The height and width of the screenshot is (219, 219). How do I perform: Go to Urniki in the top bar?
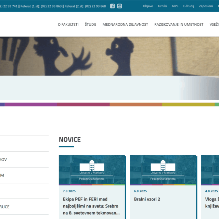(163, 6)
